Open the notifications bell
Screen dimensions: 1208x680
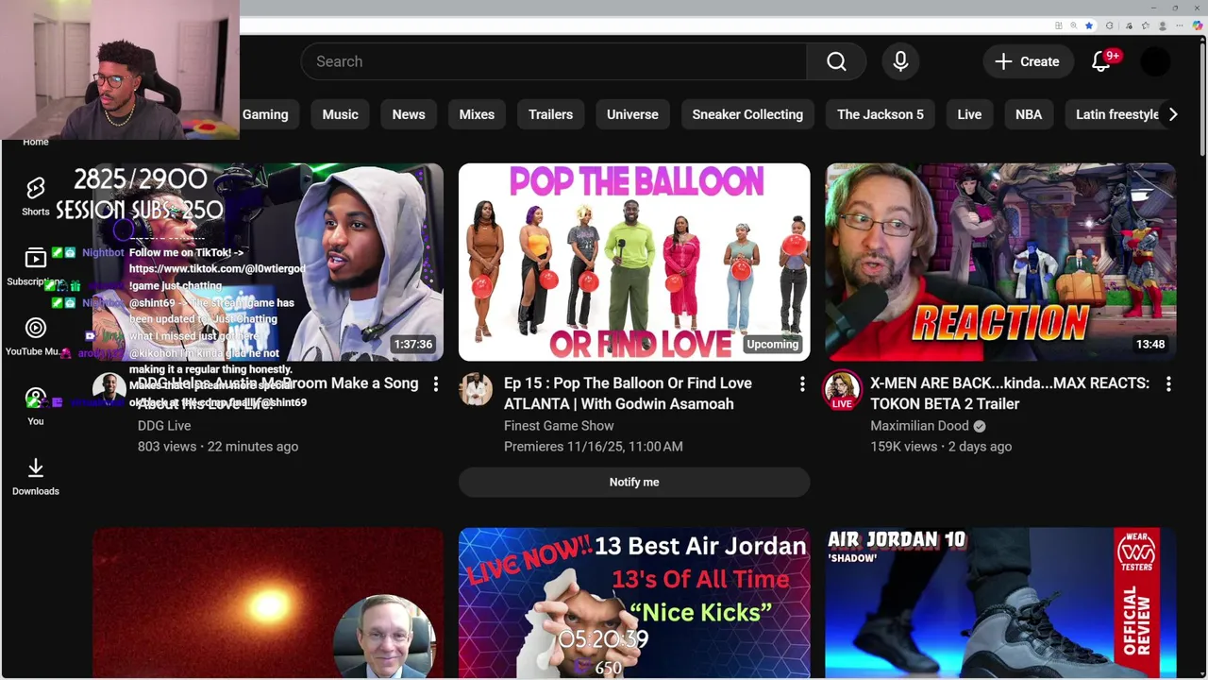coord(1101,61)
